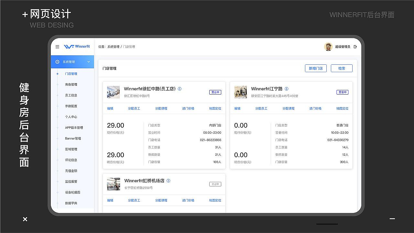Click address 徐汇区徐虹中路8号

pos(137,96)
